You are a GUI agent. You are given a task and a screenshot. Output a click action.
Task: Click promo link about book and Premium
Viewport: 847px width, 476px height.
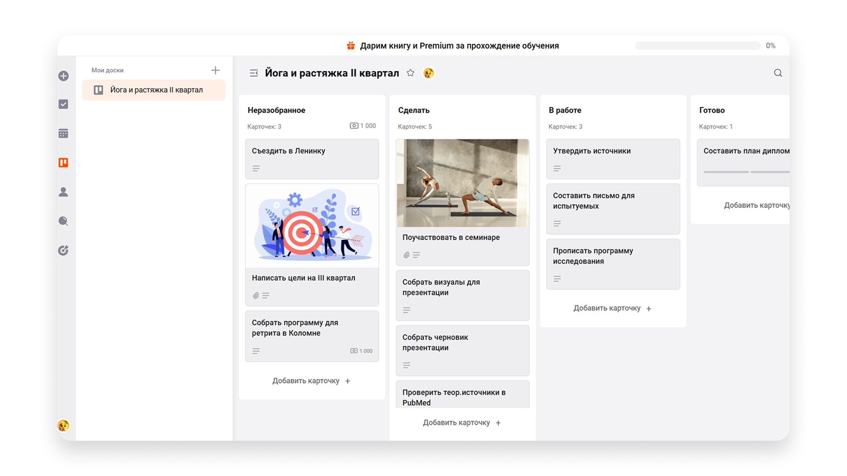click(x=459, y=46)
